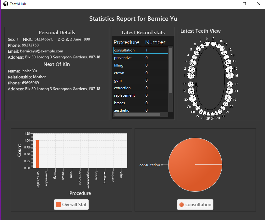Click the D.O.B: 2 June 1800 text

[x=74, y=39]
